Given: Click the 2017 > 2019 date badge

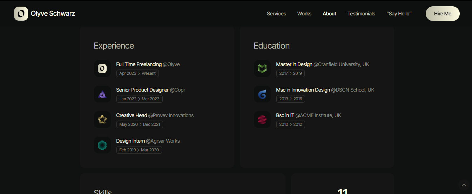Looking at the screenshot, I should point(290,73).
